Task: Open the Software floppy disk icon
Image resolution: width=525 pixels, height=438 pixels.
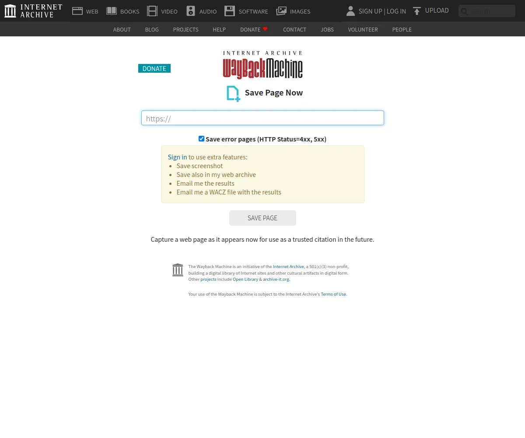Action: click(230, 11)
